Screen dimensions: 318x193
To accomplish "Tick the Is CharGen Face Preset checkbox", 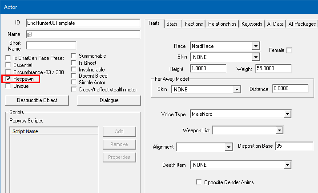I will pyautogui.click(x=8, y=58).
